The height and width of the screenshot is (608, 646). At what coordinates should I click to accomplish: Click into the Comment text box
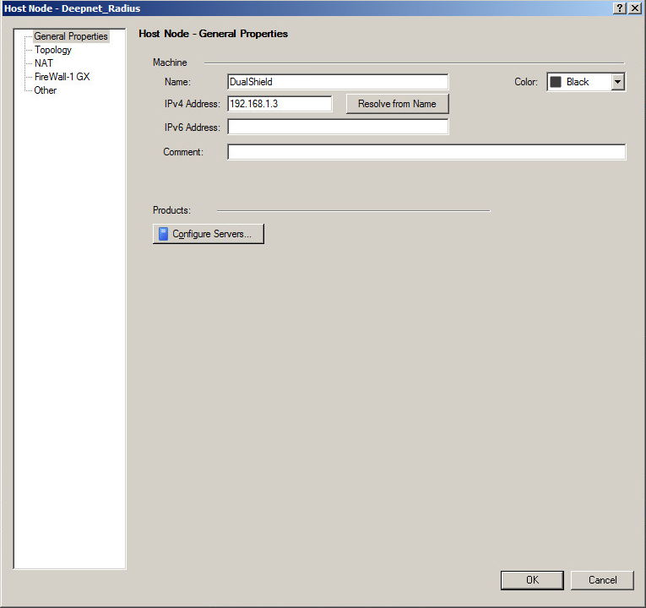pyautogui.click(x=426, y=152)
